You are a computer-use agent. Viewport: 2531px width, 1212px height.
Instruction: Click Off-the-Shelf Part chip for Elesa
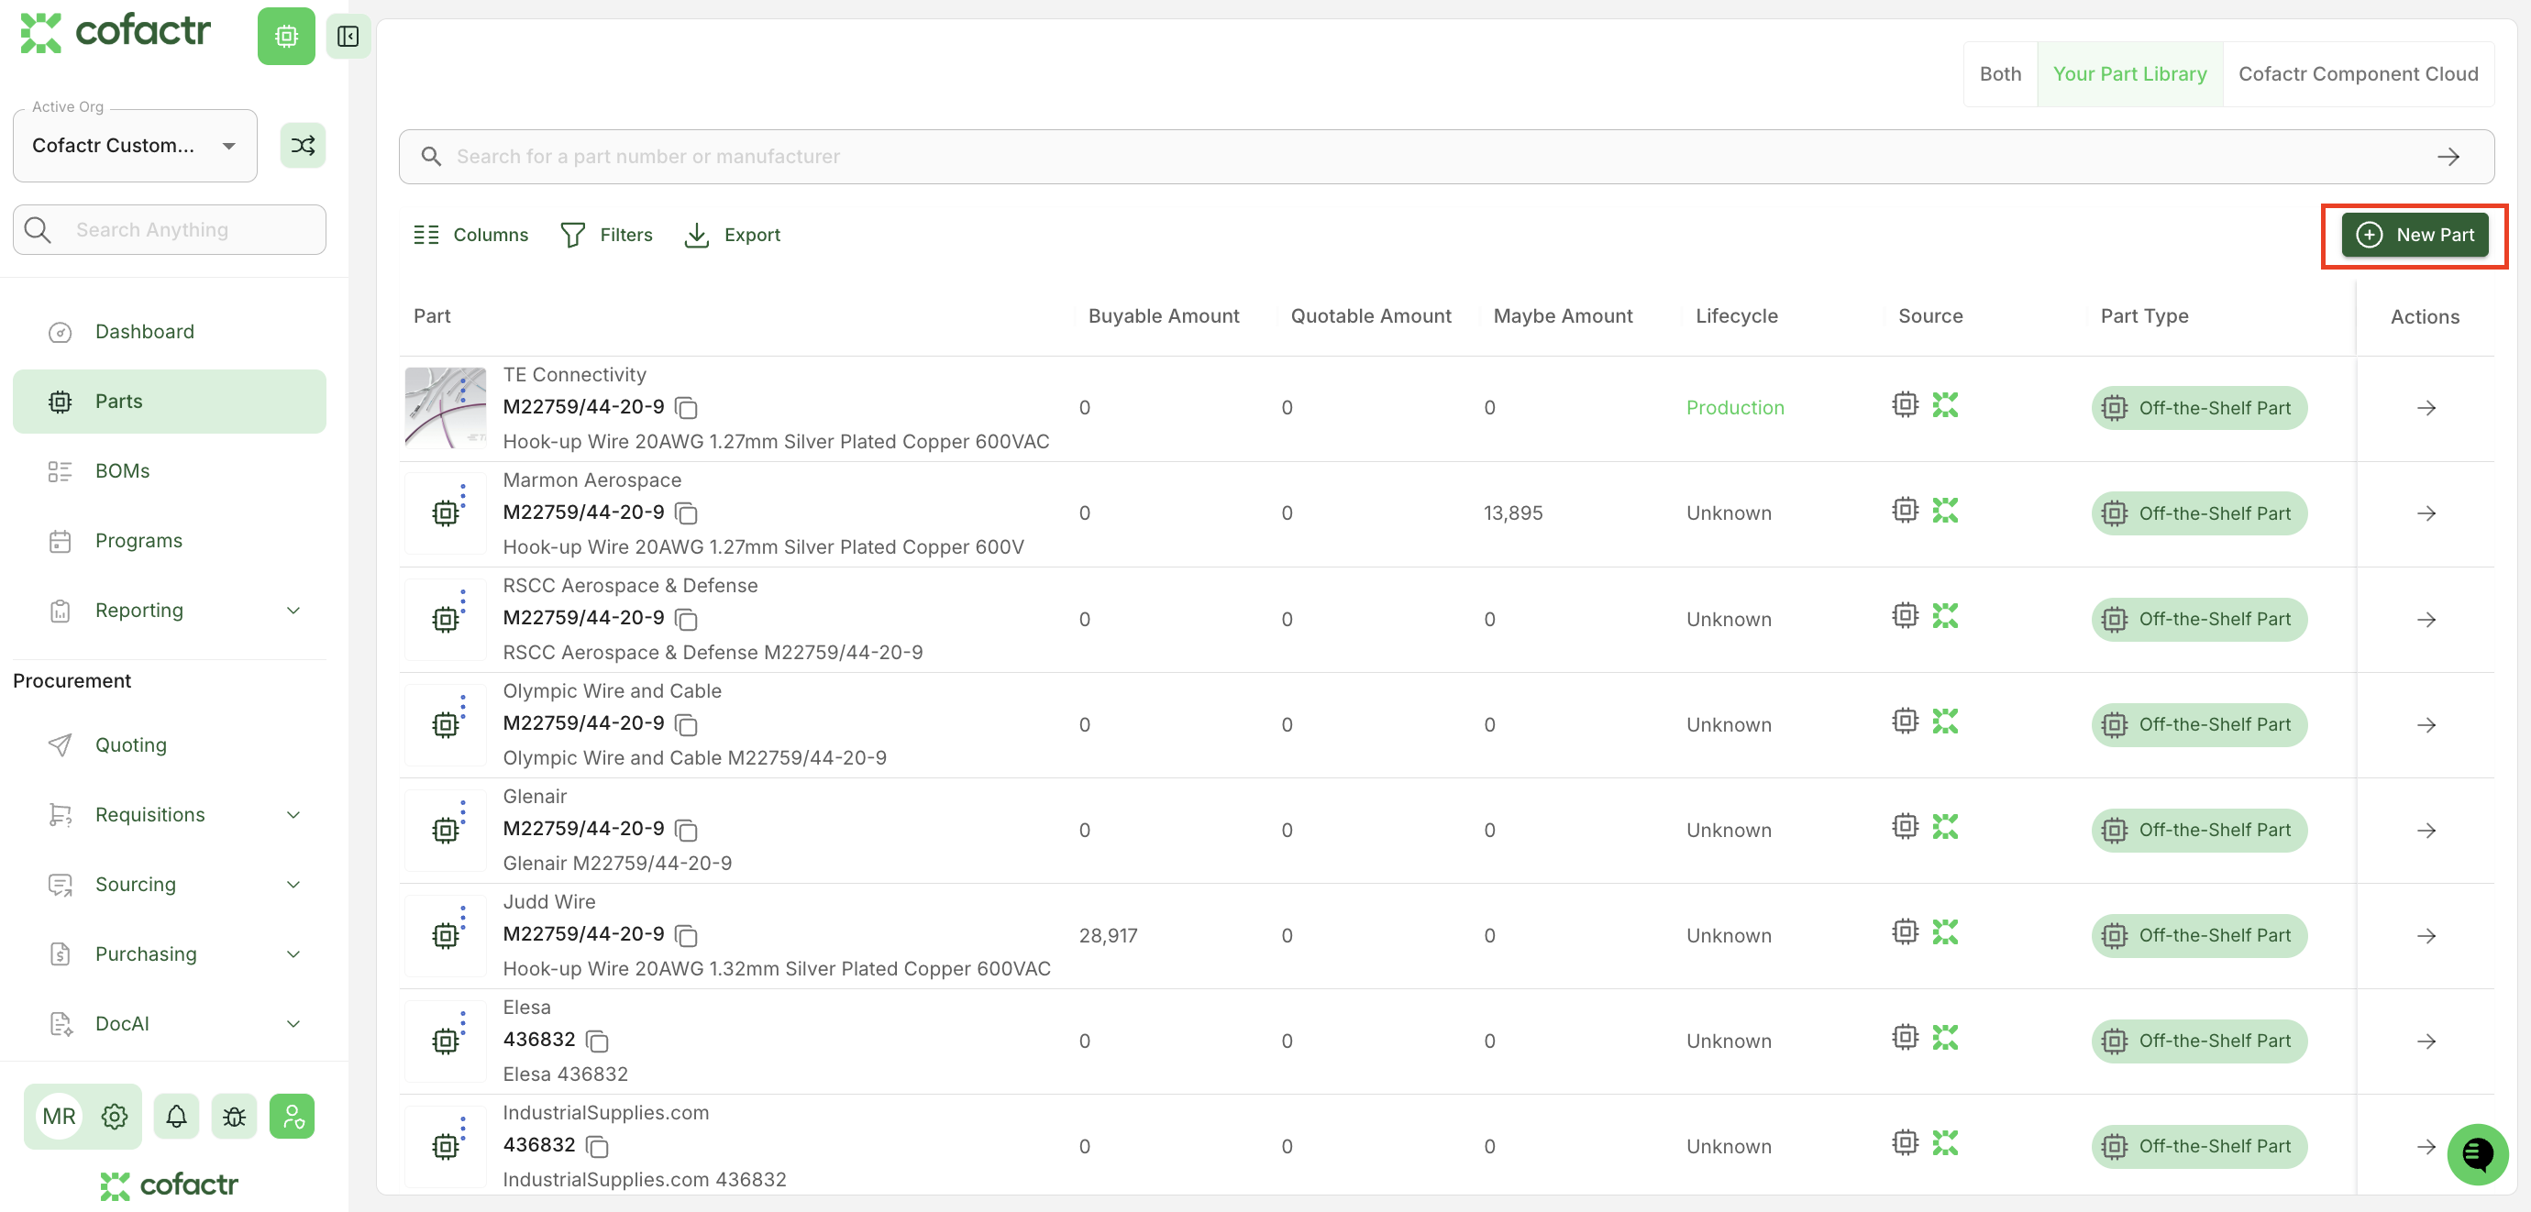click(x=2199, y=1041)
